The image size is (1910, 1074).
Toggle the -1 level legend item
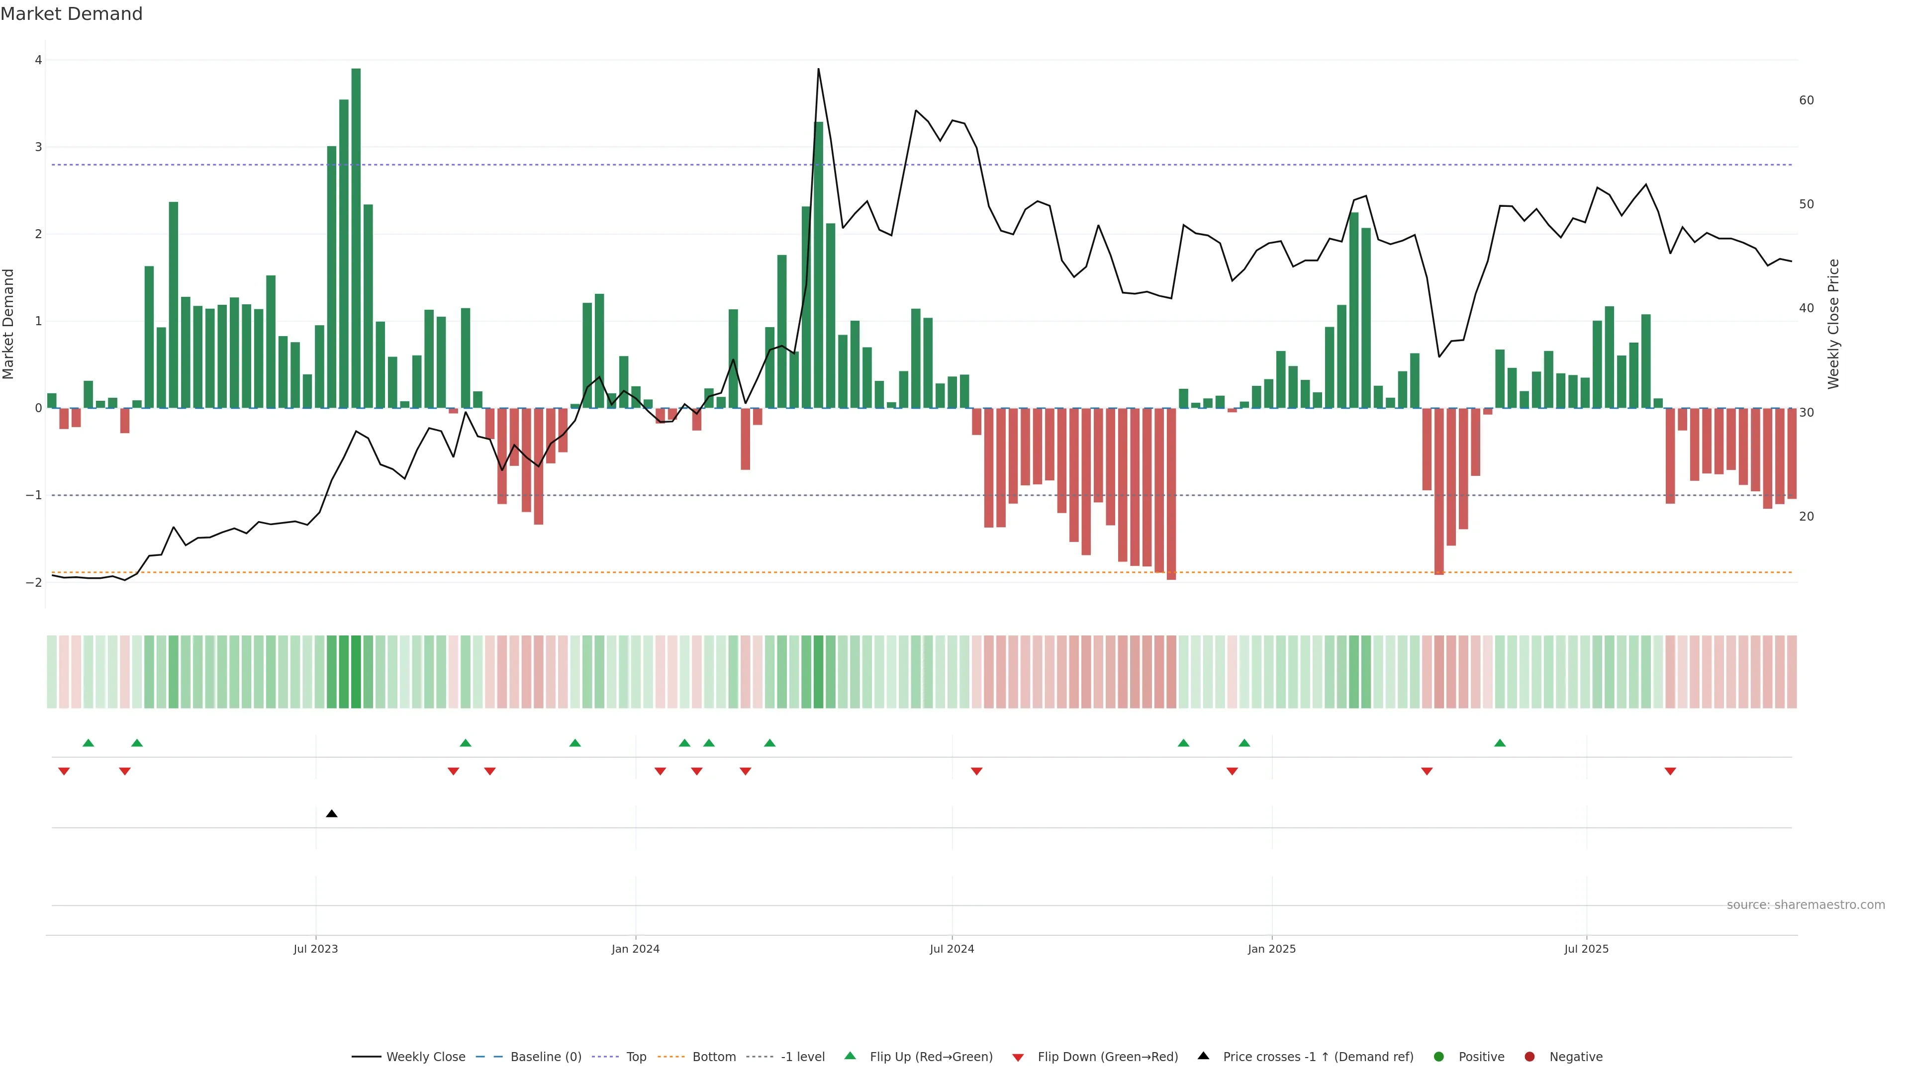point(802,1057)
